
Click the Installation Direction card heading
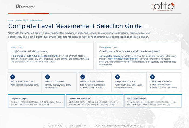(x=80, y=99)
